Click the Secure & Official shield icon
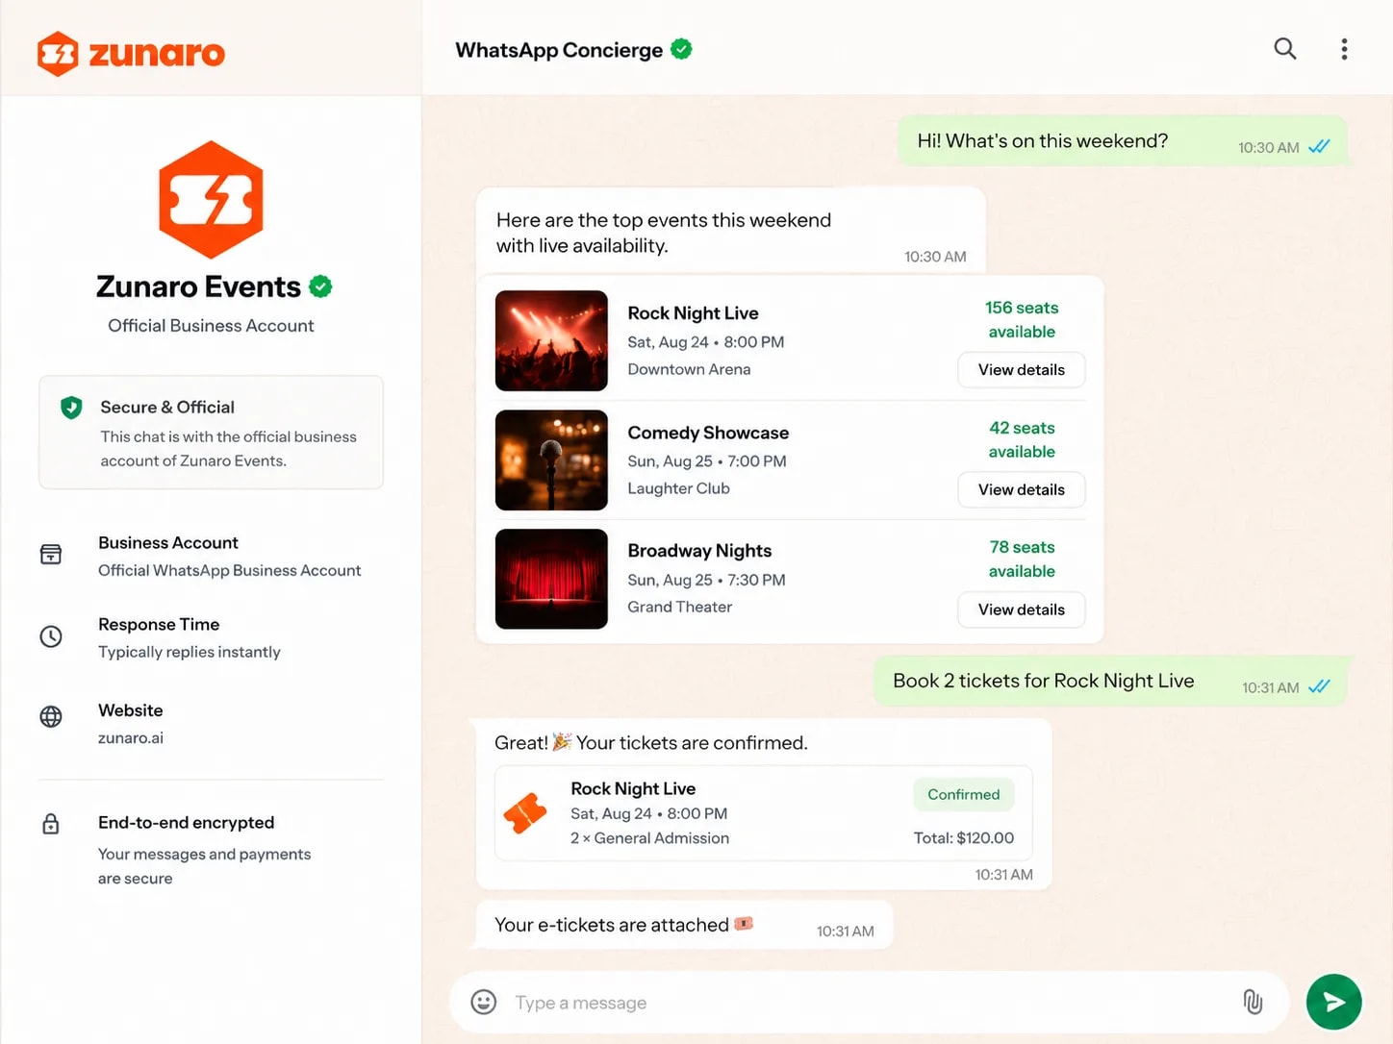1393x1044 pixels. tap(71, 408)
